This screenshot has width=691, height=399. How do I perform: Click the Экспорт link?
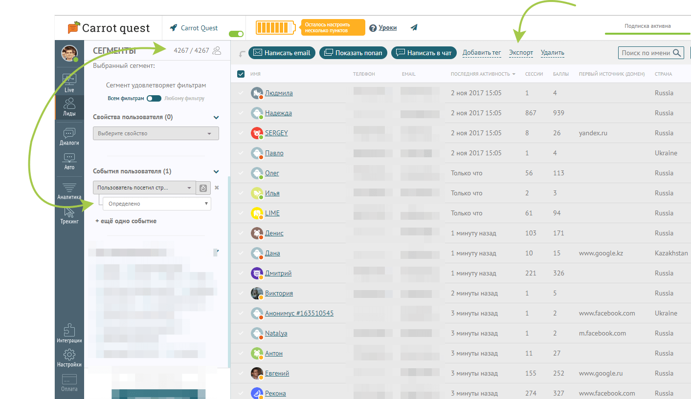click(521, 53)
